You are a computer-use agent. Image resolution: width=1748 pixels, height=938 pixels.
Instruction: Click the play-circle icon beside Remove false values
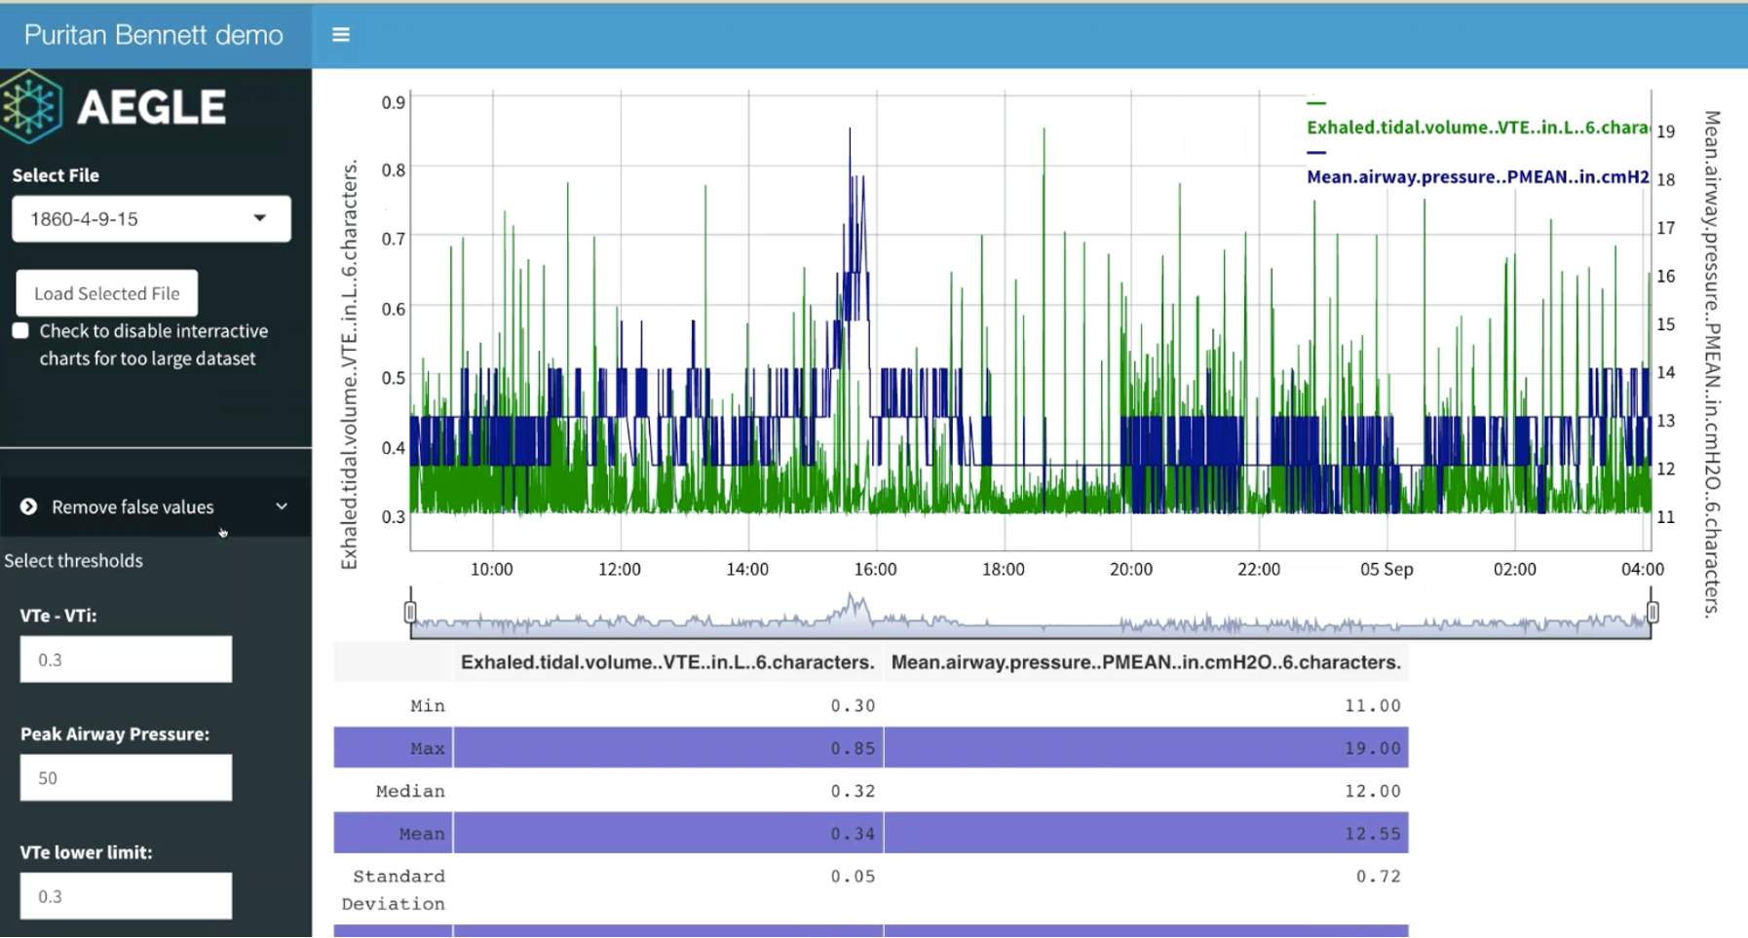(x=29, y=507)
